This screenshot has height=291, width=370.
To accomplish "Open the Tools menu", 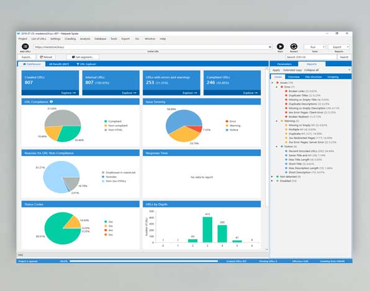I will tap(114, 38).
